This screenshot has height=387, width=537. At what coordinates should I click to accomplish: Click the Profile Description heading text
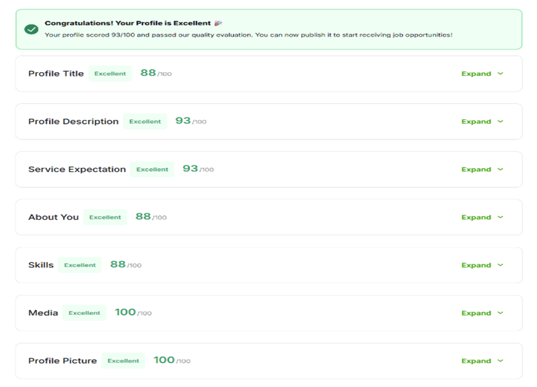(x=73, y=122)
